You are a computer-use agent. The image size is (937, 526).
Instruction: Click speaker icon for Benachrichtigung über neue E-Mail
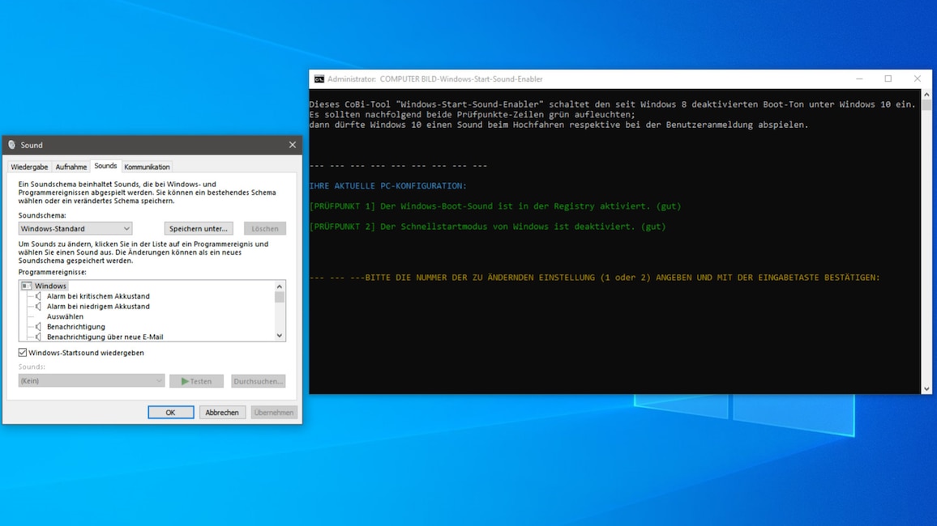[x=38, y=337]
